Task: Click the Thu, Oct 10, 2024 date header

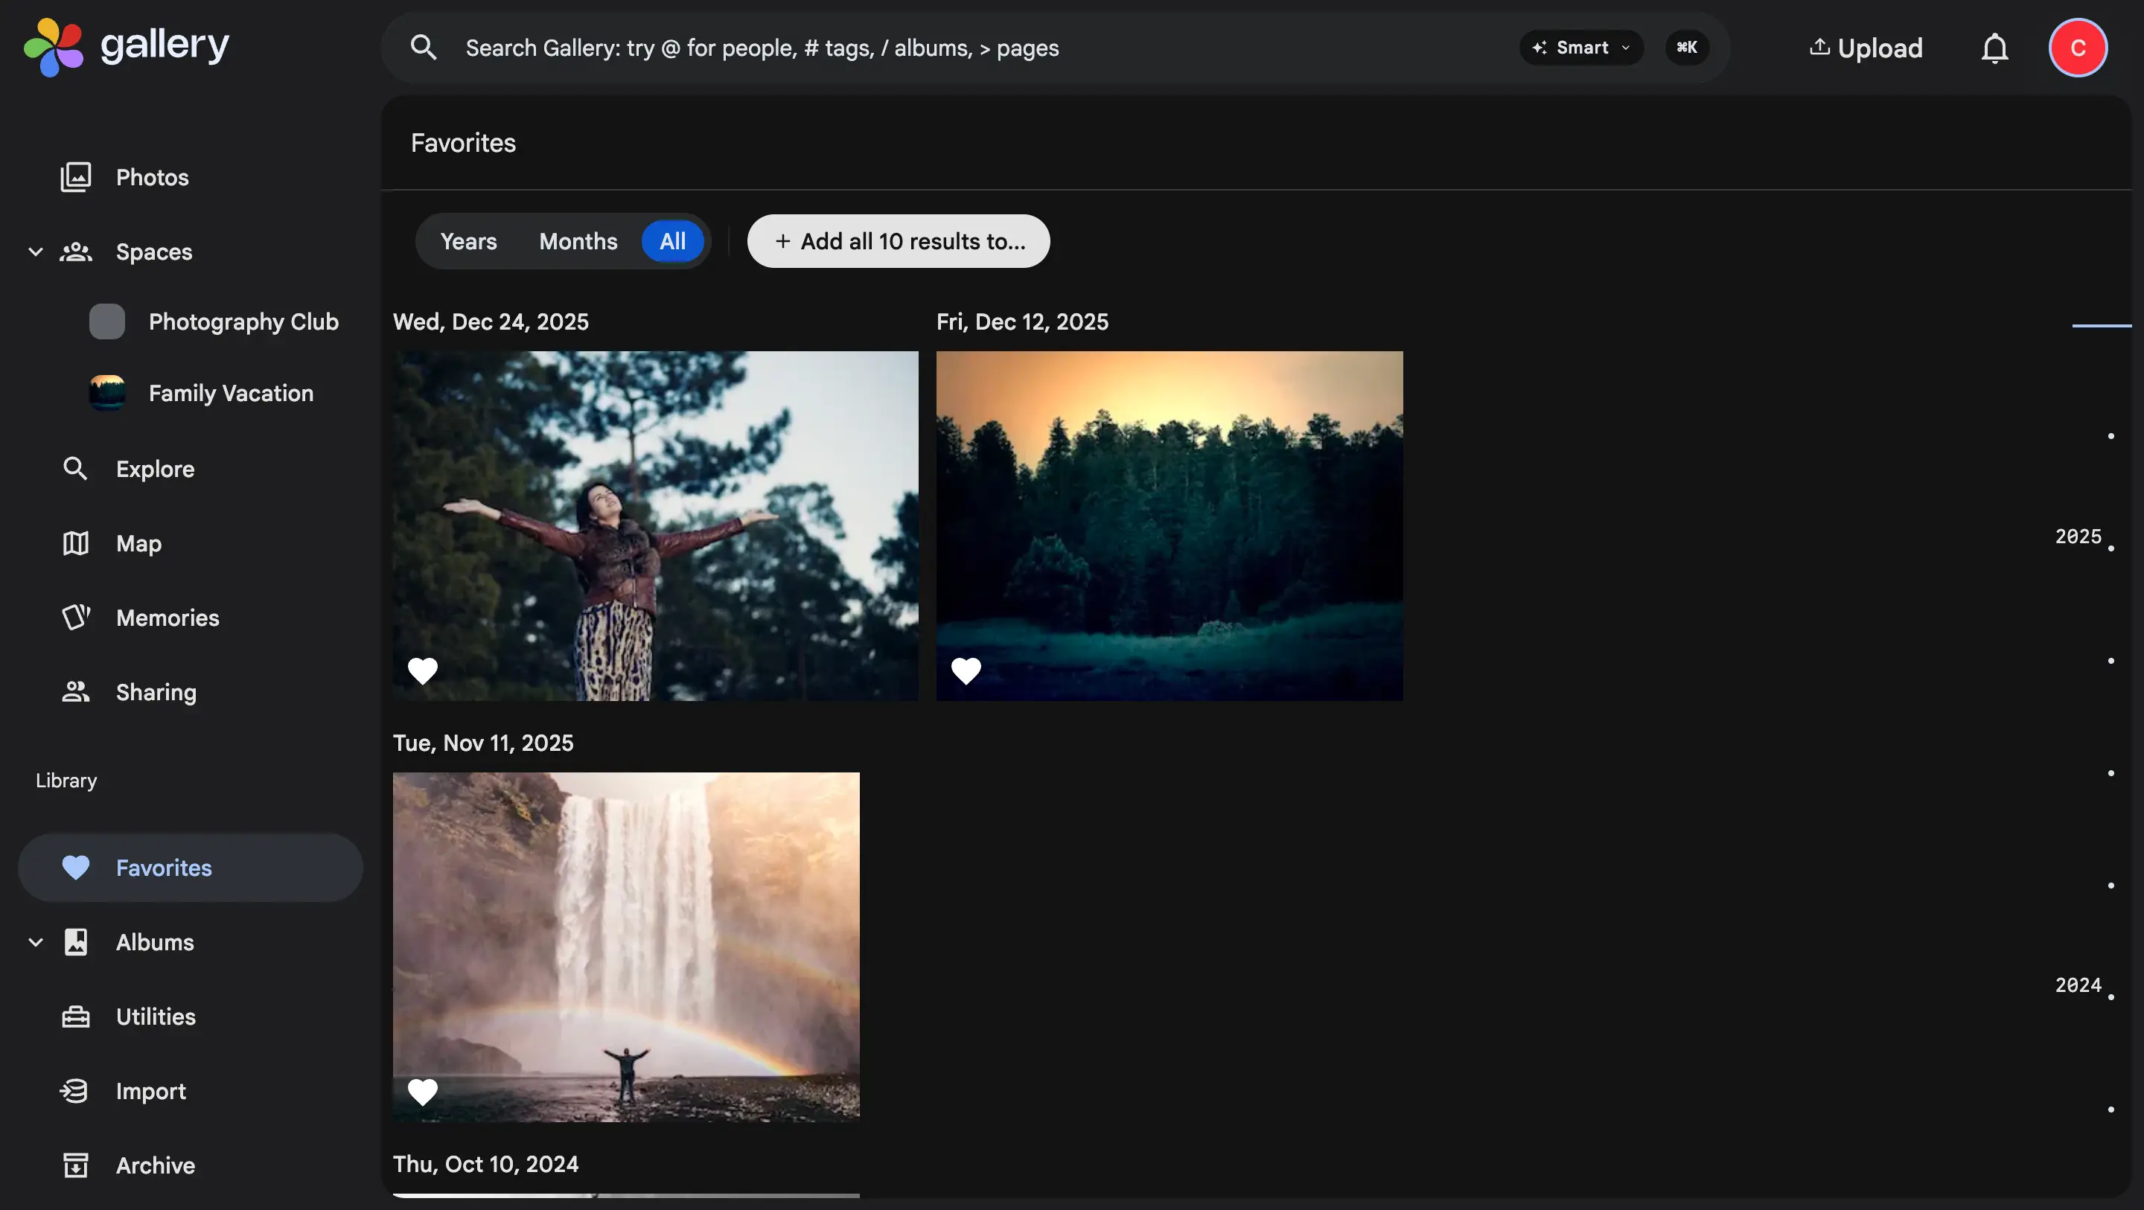Action: (486, 1164)
